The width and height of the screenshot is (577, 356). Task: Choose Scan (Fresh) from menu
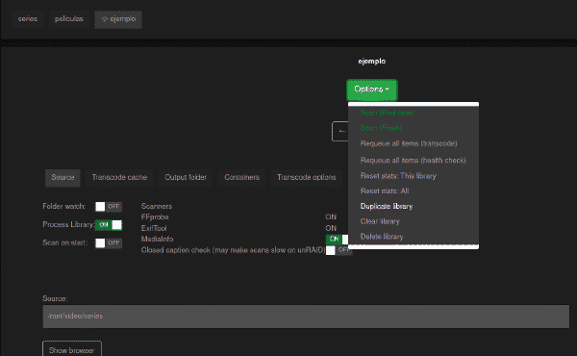[381, 128]
